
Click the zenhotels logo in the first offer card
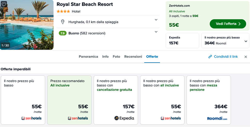(x=31, y=118)
